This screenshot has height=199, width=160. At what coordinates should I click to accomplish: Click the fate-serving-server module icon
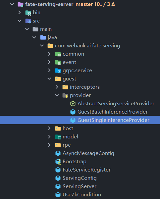point(21,4)
